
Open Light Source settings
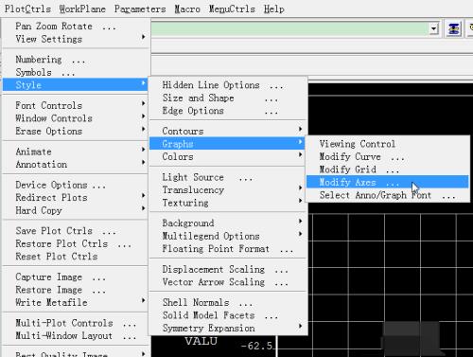[x=228, y=177]
